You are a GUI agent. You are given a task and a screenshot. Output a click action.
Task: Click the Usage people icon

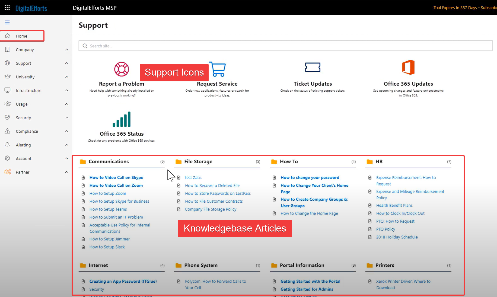click(x=8, y=104)
